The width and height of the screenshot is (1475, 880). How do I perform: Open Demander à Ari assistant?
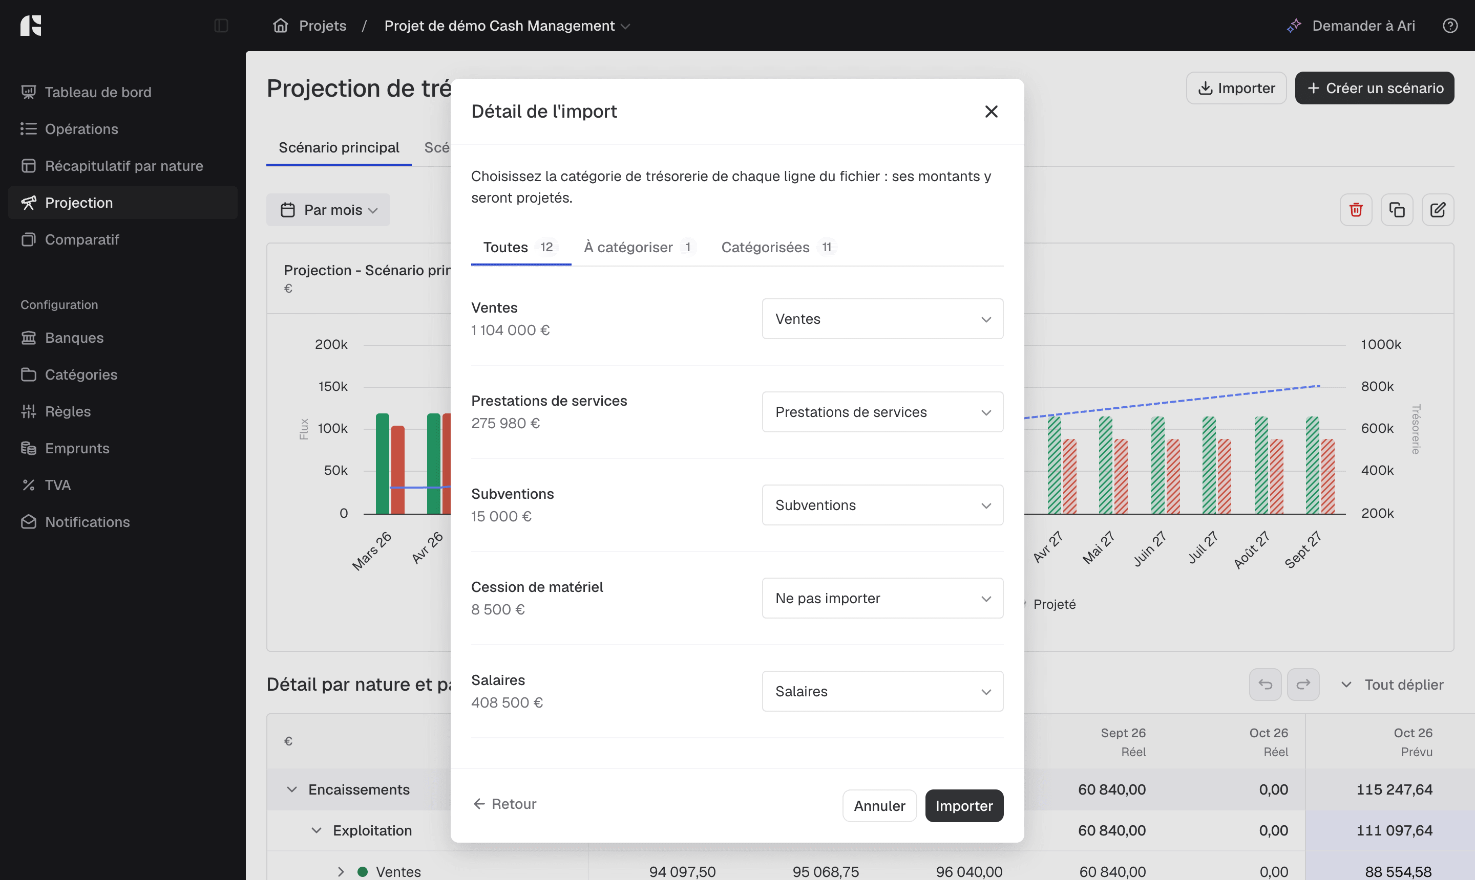point(1351,26)
